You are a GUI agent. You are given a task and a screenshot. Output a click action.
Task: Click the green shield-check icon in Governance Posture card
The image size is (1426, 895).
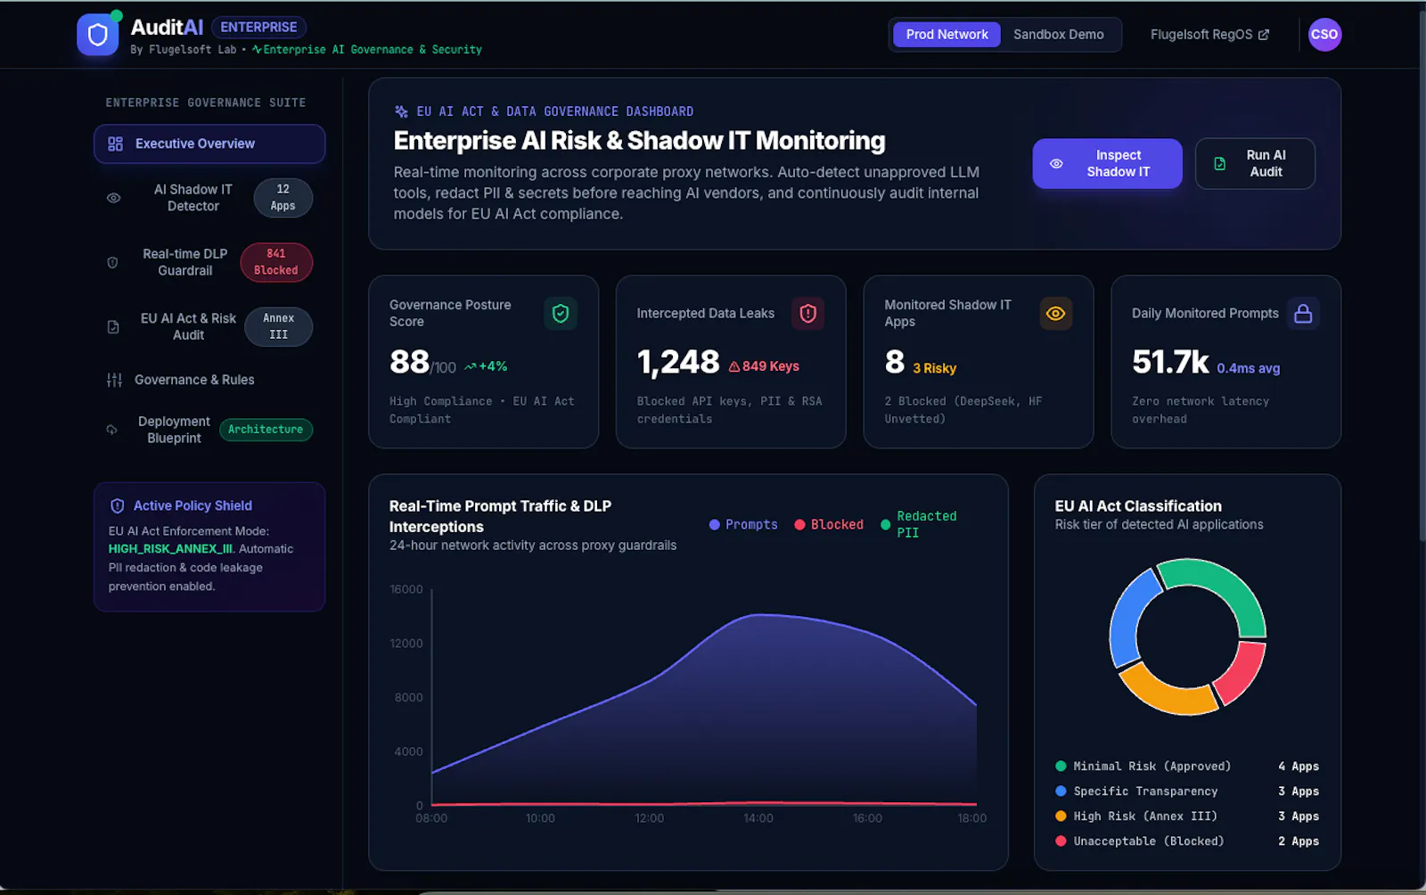click(x=561, y=313)
